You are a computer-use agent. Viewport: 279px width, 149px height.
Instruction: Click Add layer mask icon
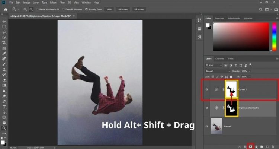[250, 146]
